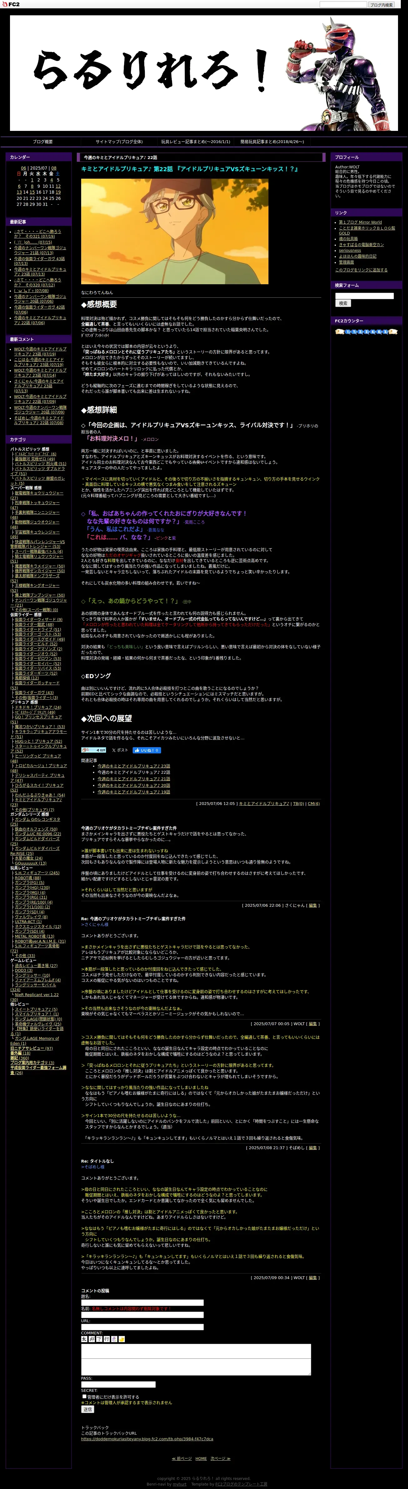Click the PASS field in the comment form
Viewport: 408px width, 1489px height.
119,1384
